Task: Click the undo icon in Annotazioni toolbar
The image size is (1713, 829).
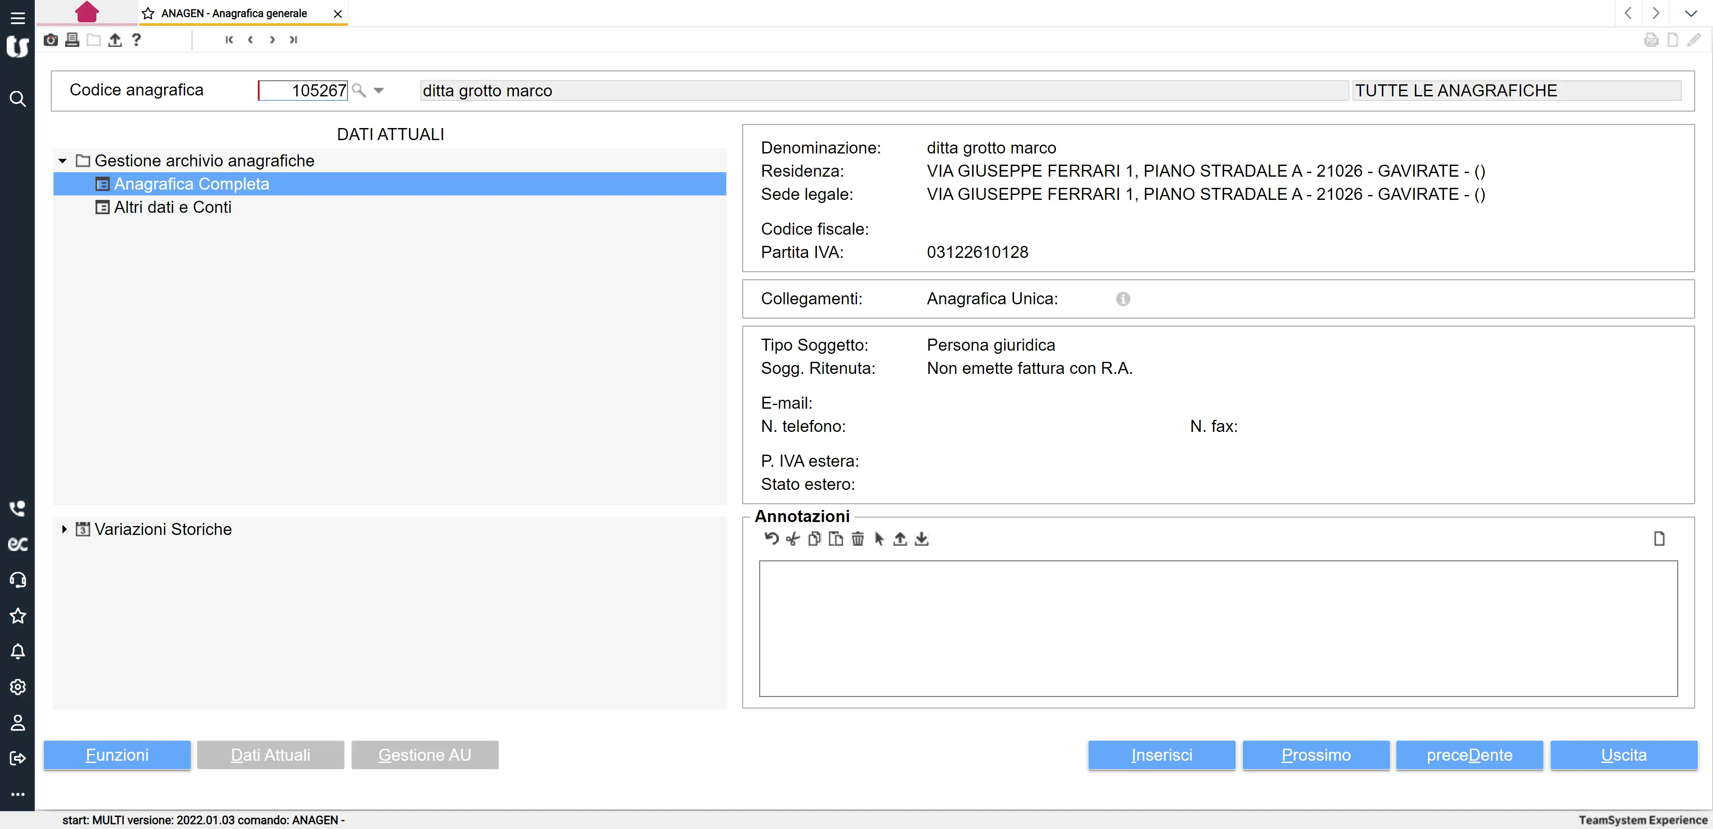Action: (771, 539)
